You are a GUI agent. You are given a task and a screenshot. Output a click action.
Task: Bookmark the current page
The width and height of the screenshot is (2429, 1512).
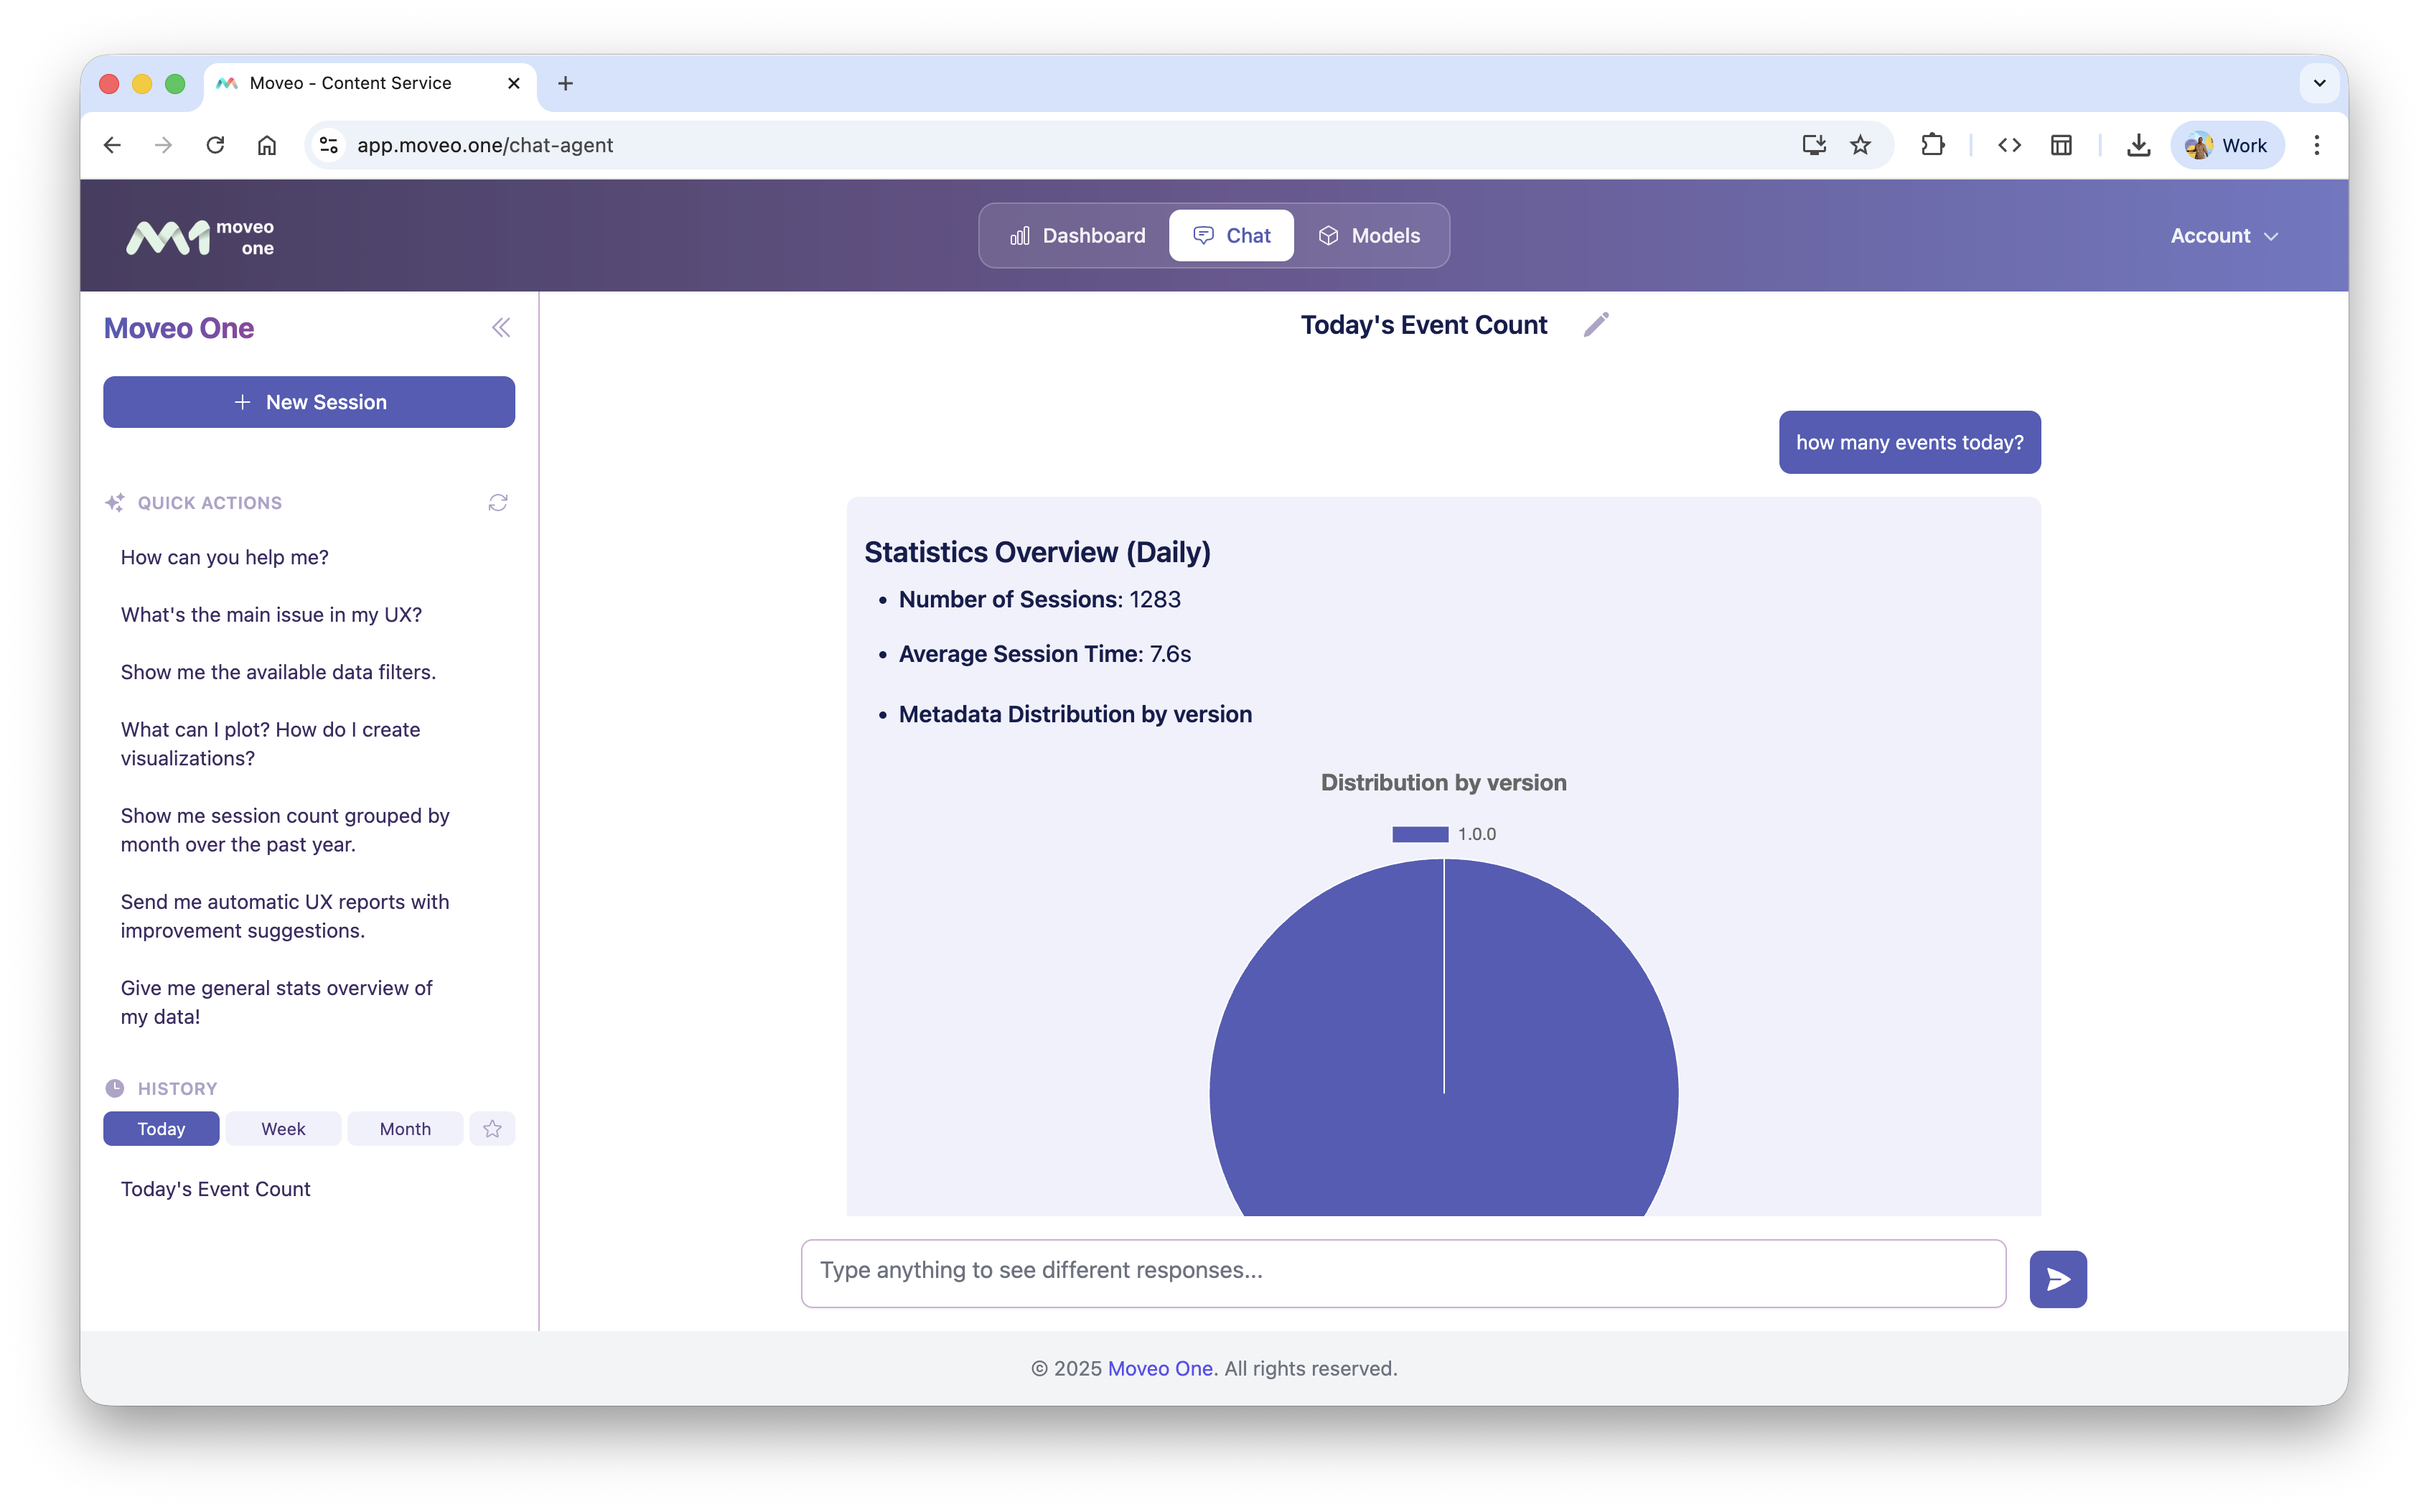[1861, 145]
